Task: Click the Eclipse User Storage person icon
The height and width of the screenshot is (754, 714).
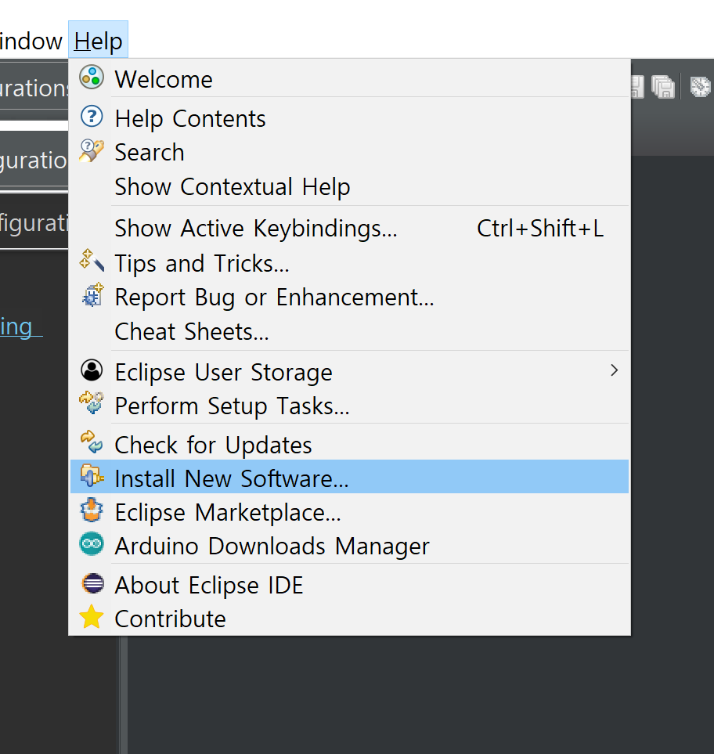Action: tap(92, 370)
